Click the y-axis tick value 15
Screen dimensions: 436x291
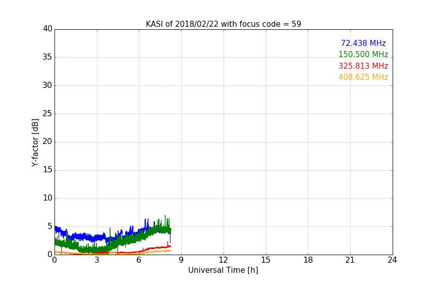point(47,170)
